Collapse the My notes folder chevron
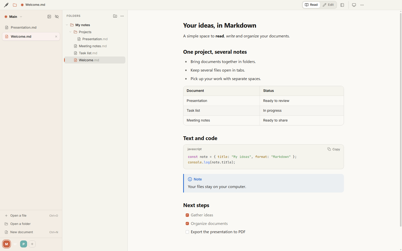Viewport: 402px width, 251px height. [67, 25]
